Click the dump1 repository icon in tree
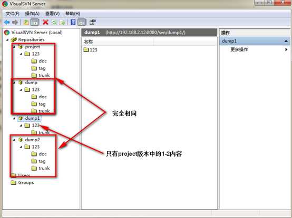 (21, 118)
